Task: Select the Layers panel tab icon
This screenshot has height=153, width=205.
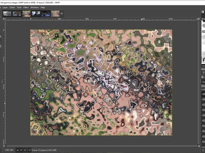Action: click(202, 77)
